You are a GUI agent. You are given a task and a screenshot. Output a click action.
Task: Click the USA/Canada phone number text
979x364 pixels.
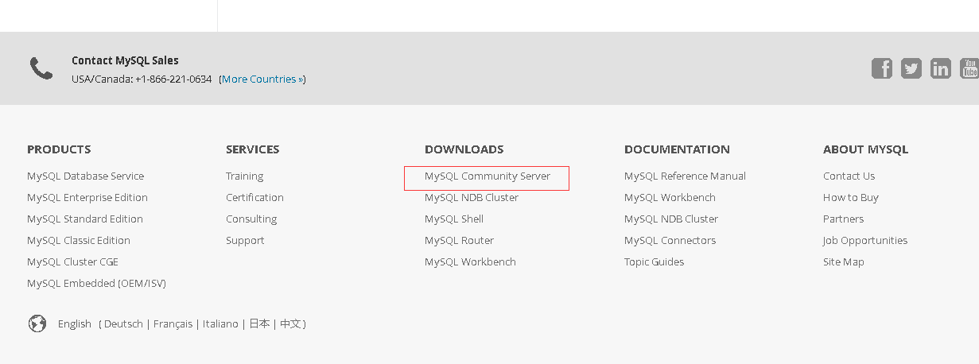(142, 79)
